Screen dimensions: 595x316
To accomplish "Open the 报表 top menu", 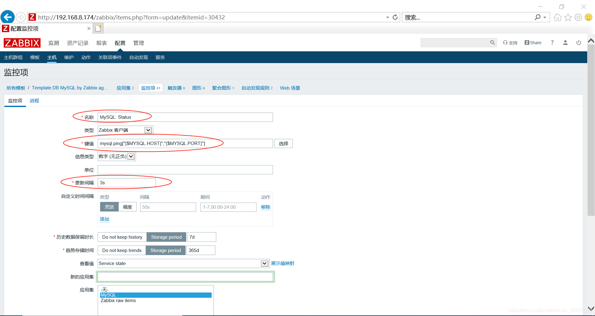I will (x=101, y=43).
